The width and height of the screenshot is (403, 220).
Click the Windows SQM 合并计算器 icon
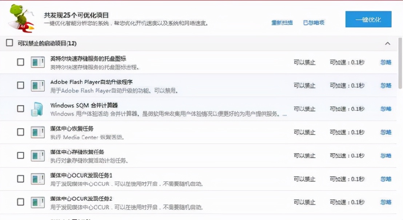(x=37, y=108)
